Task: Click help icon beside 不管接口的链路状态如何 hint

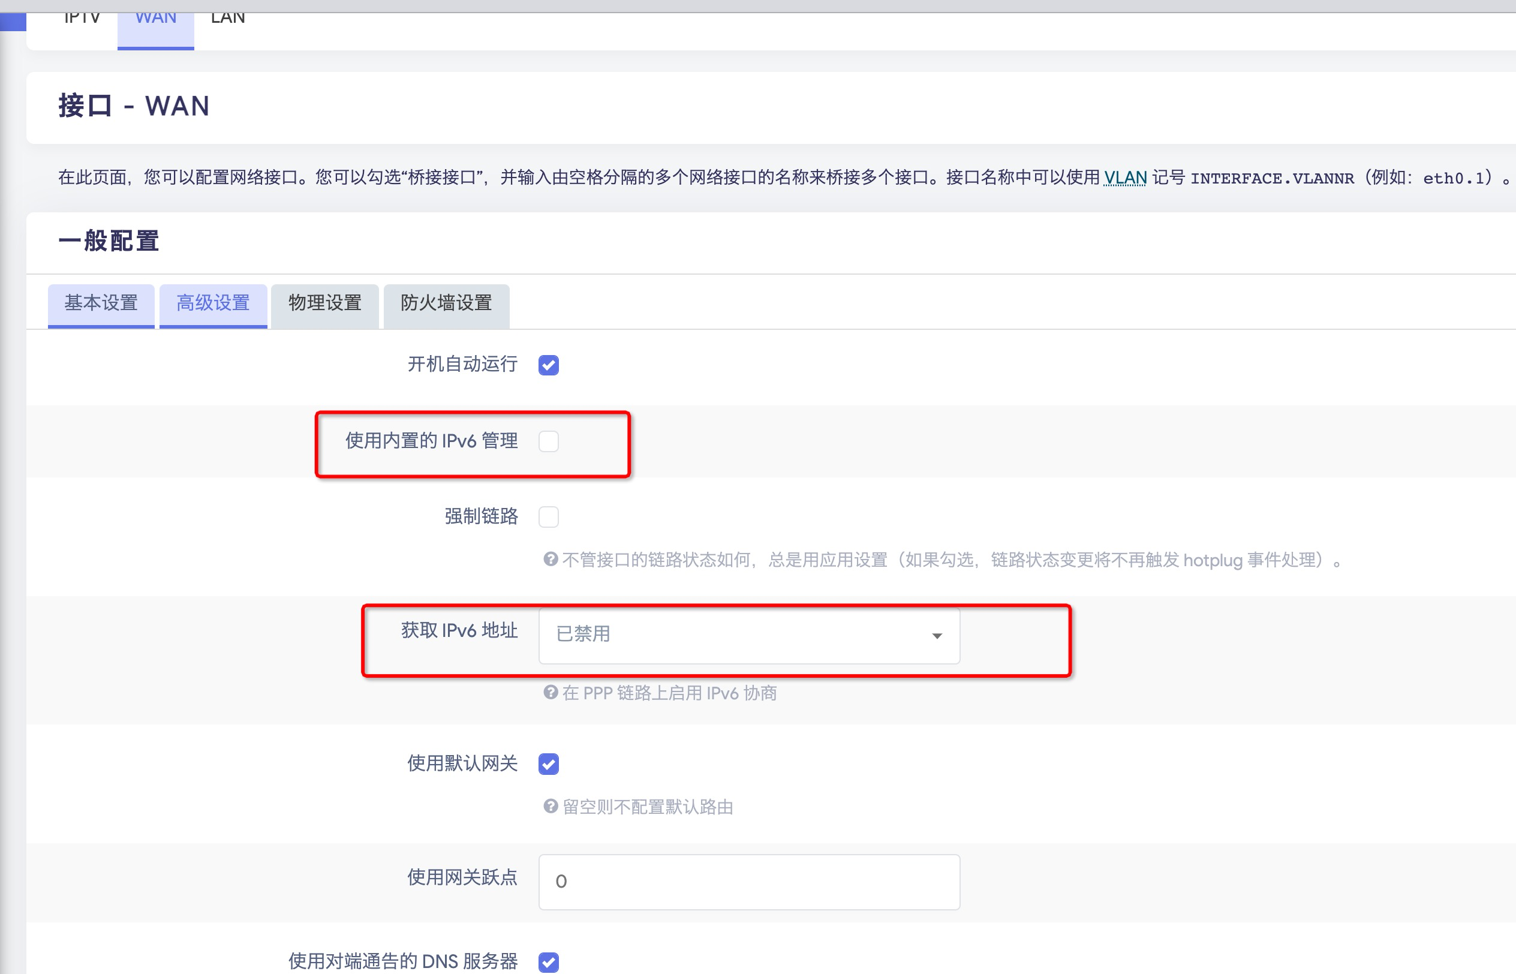Action: click(x=551, y=559)
